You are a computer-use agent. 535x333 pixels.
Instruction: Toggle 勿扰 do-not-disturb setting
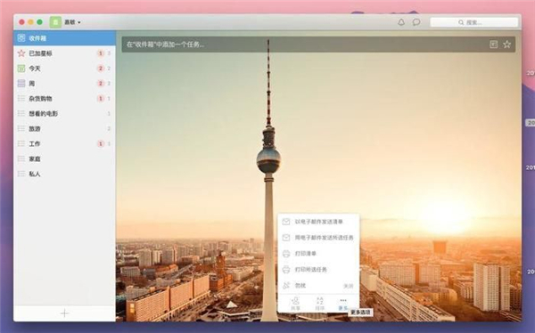tap(318, 286)
